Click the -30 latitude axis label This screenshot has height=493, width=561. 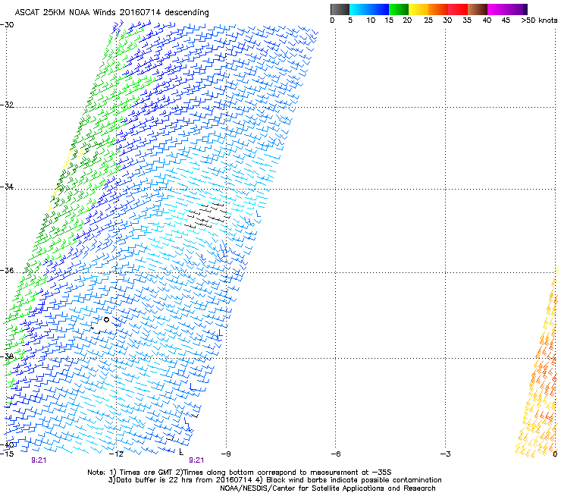7,25
